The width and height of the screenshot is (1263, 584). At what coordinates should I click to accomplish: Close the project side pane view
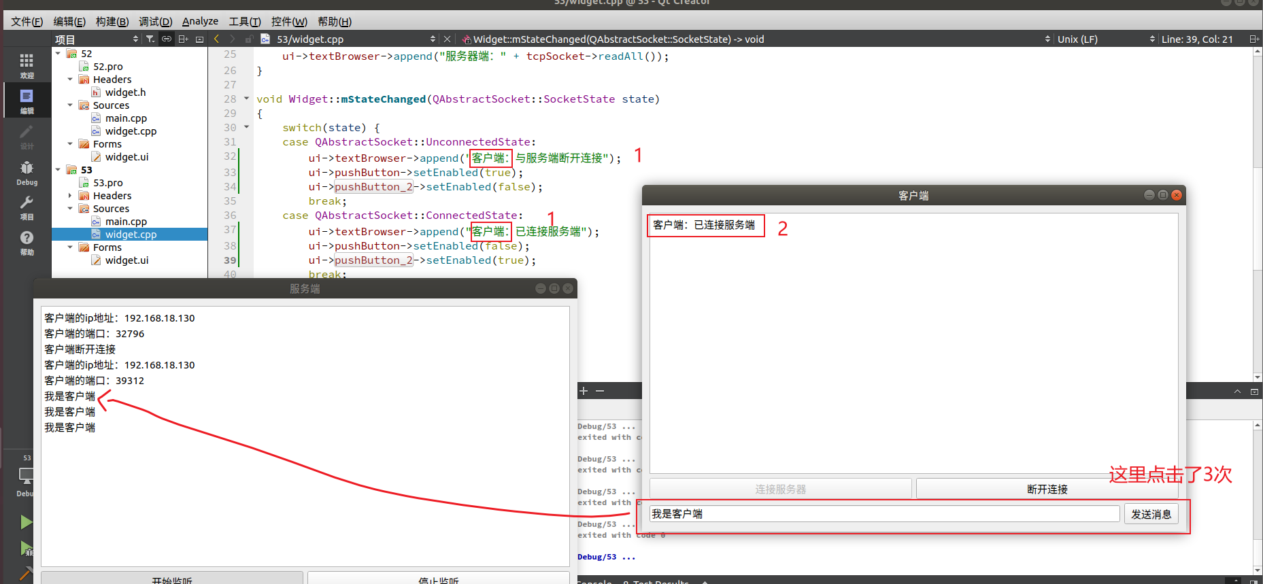click(x=199, y=39)
